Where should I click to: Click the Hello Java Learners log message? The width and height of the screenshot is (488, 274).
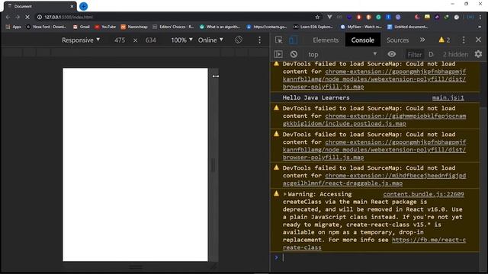click(x=316, y=97)
